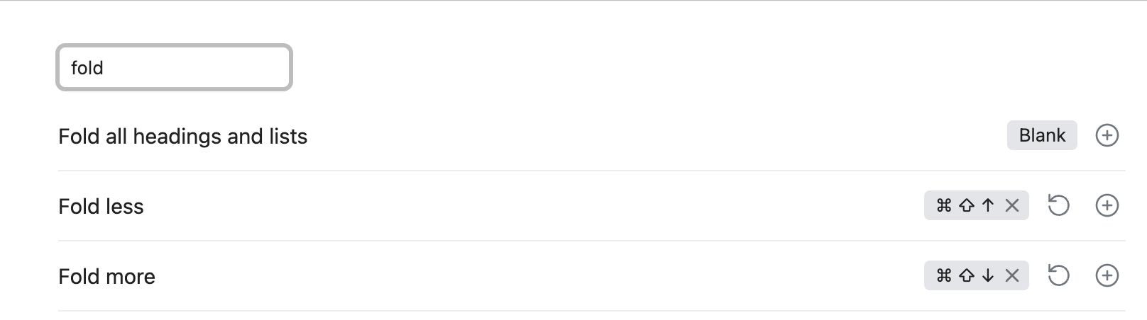The width and height of the screenshot is (1147, 320).
Task: Delete the Fold more shortcut with X
Action: click(1012, 275)
